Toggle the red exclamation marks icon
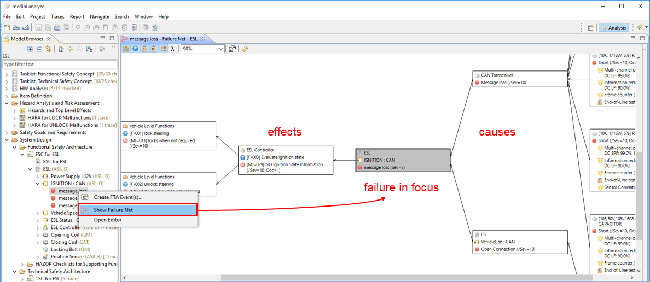This screenshot has width=650, height=282. 163,49
